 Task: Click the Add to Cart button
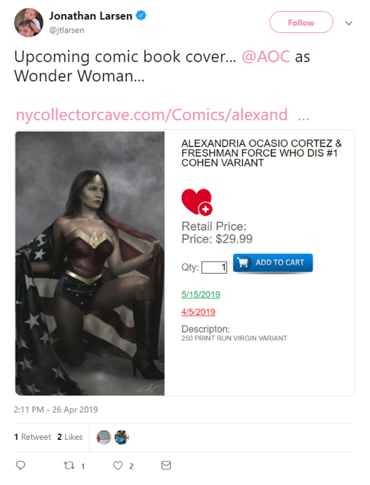point(273,263)
